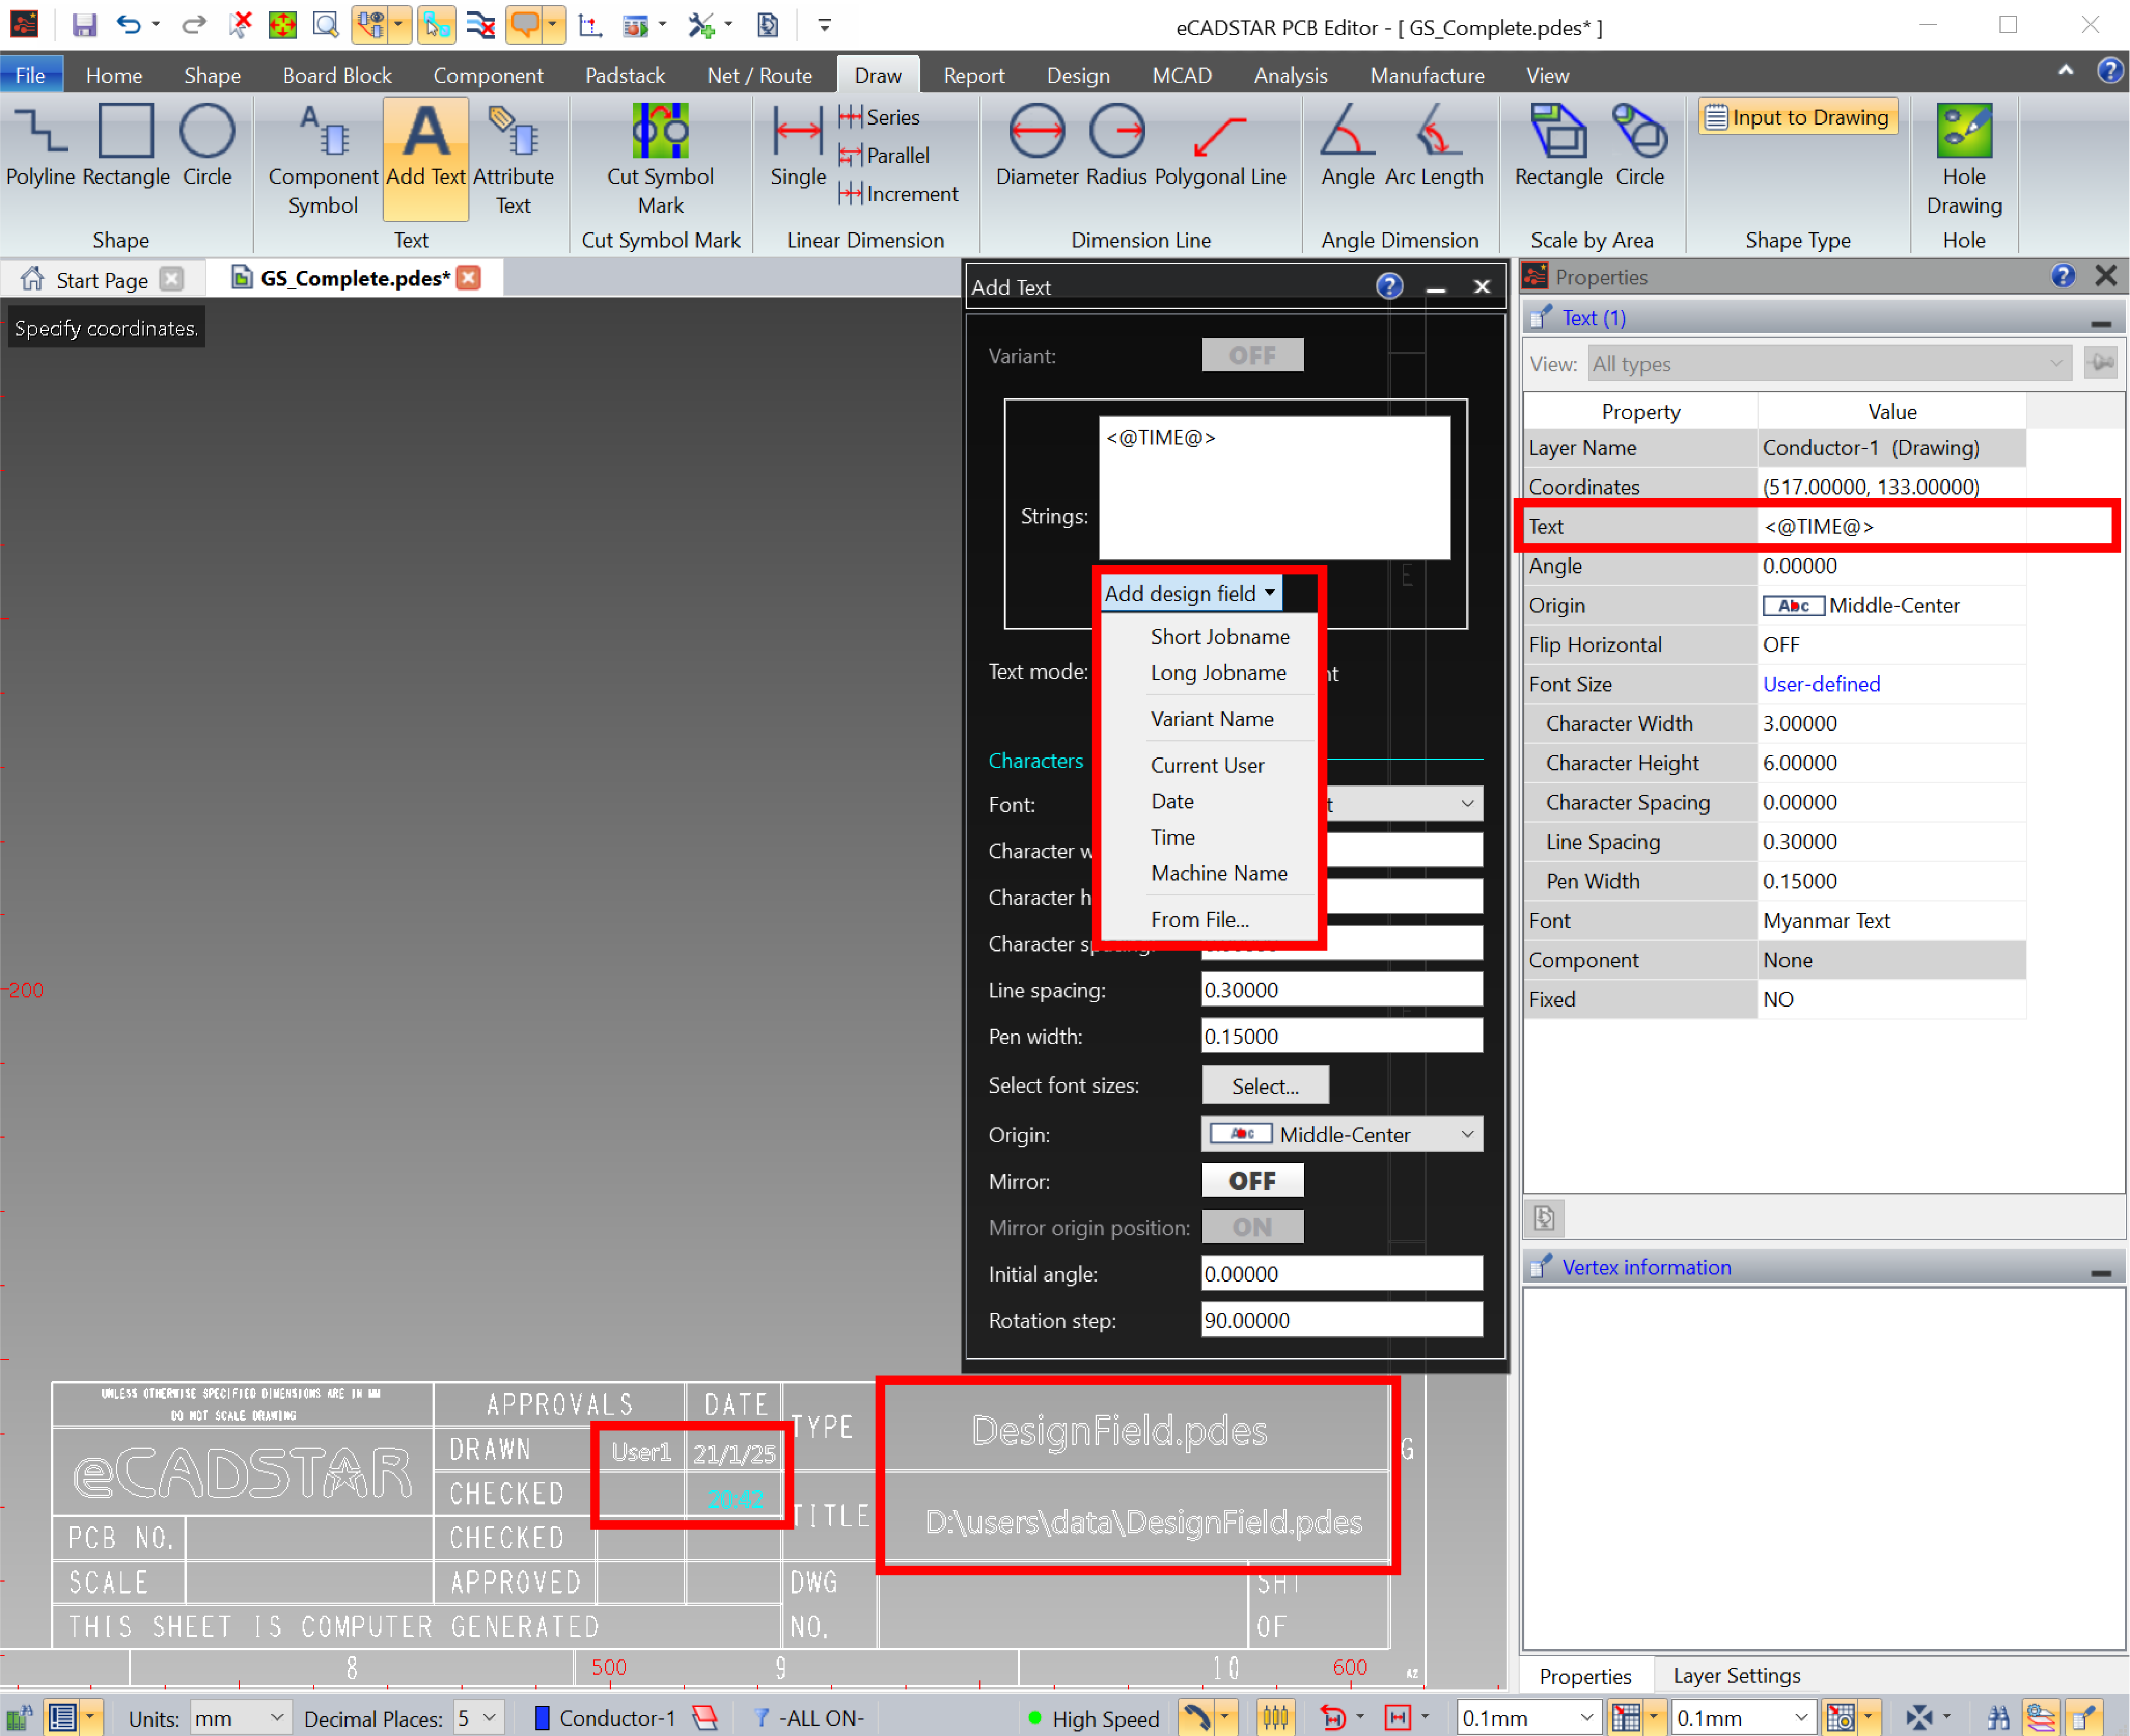Open the Component Symbol text tool
Image resolution: width=2130 pixels, height=1736 pixels.
323,160
